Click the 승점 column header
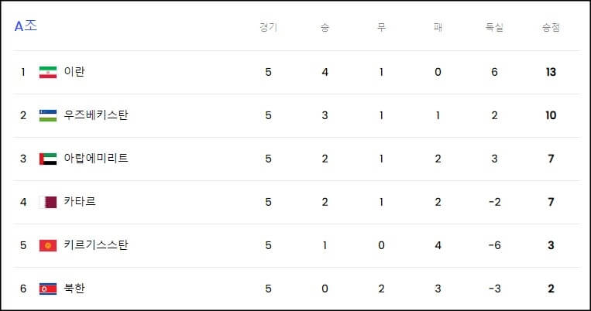Viewport: 591px width, 311px height. (551, 27)
